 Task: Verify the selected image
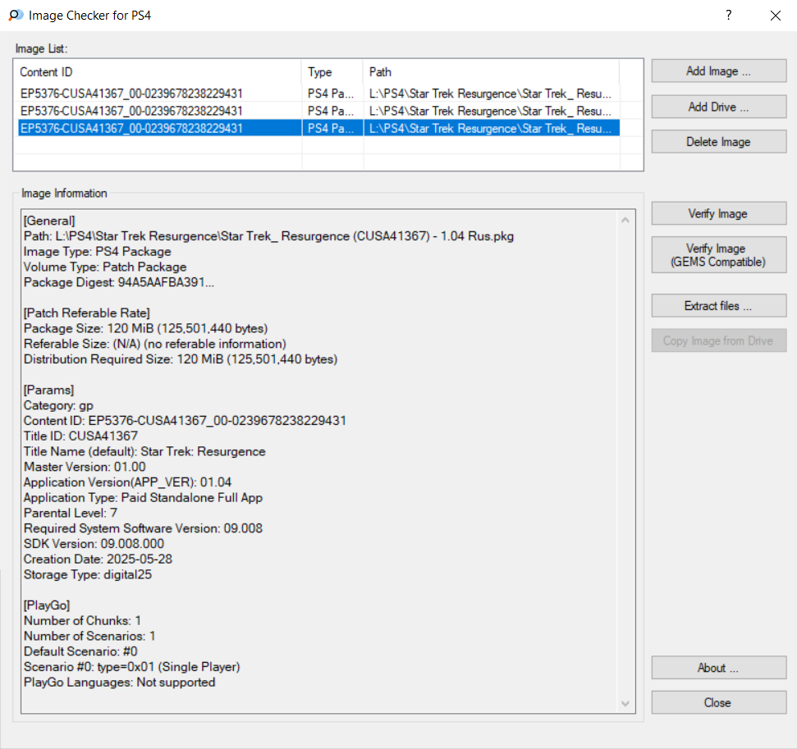point(719,213)
